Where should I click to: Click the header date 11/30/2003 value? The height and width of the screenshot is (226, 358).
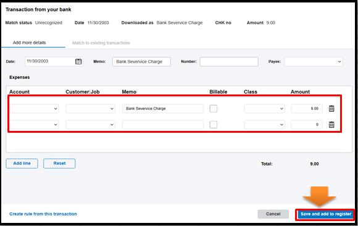pyautogui.click(x=98, y=23)
